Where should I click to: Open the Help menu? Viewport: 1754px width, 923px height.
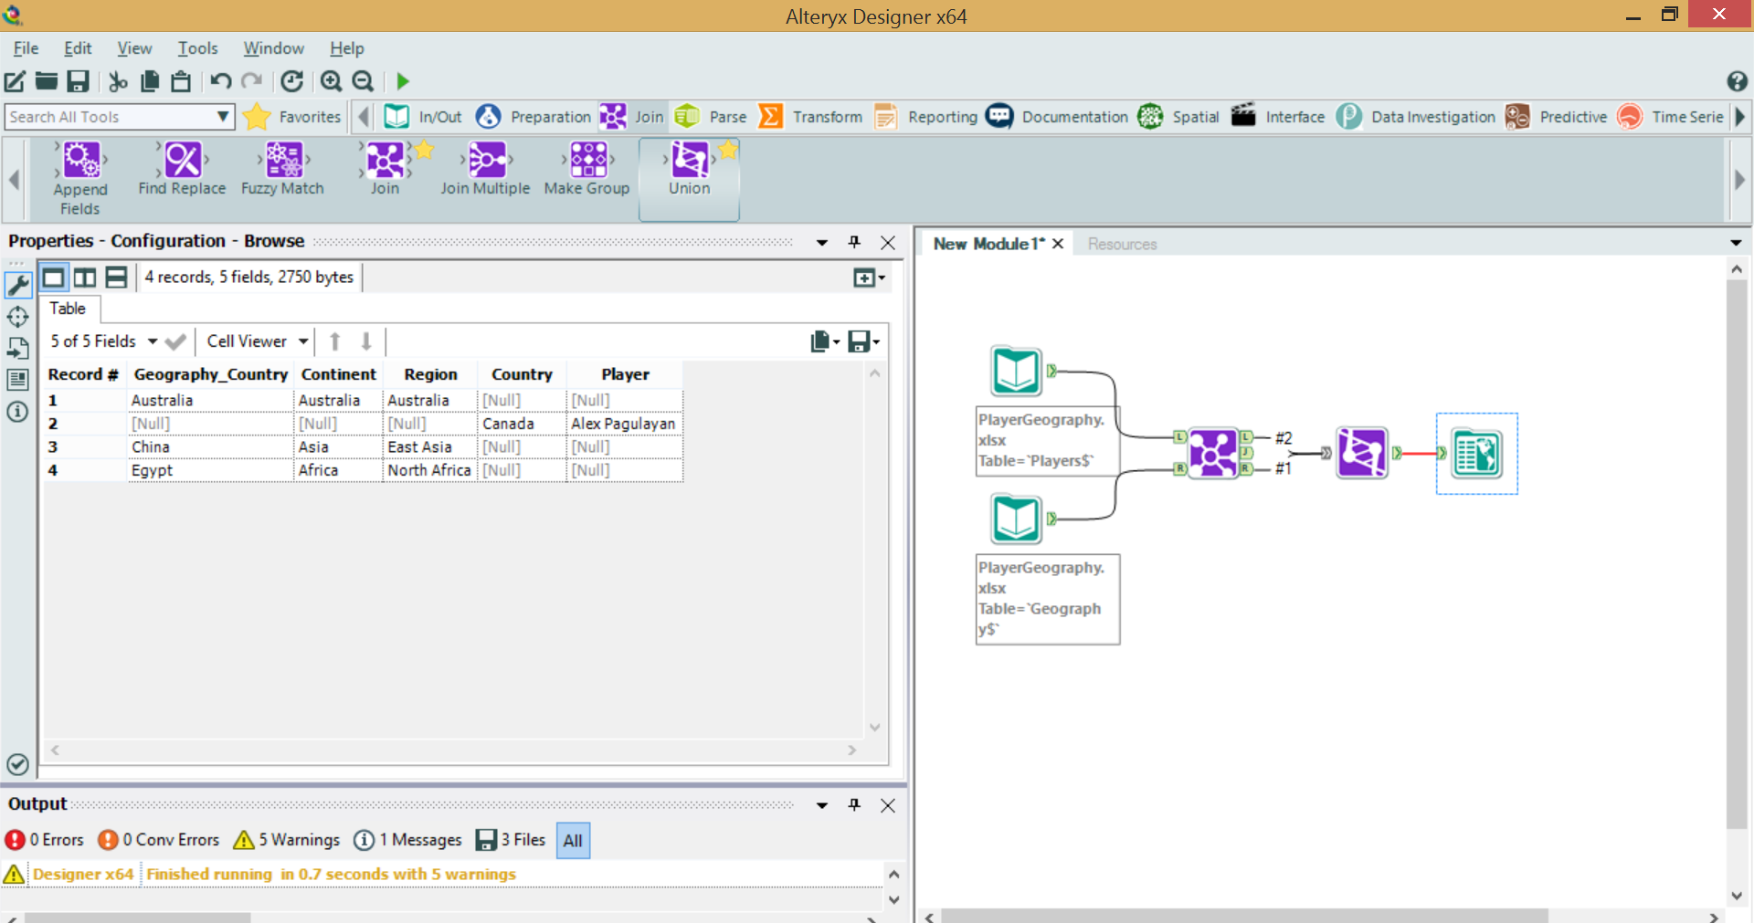click(346, 48)
